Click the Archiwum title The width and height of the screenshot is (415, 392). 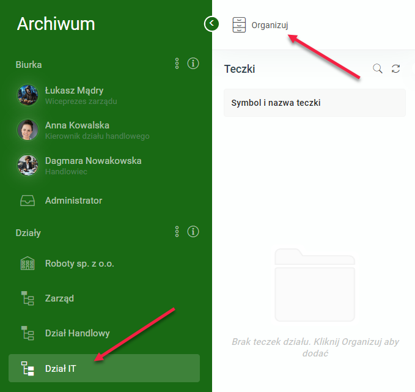click(x=56, y=24)
